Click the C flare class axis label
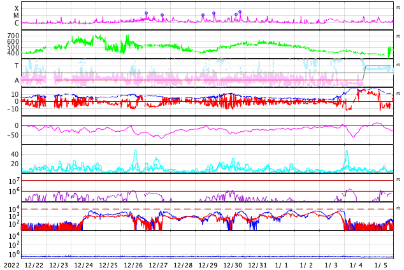The image size is (404, 270). tap(17, 23)
